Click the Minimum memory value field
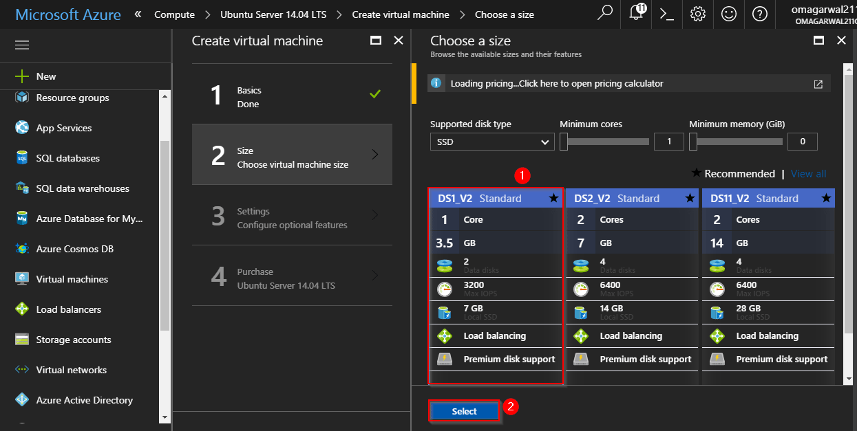857x431 pixels. (803, 142)
